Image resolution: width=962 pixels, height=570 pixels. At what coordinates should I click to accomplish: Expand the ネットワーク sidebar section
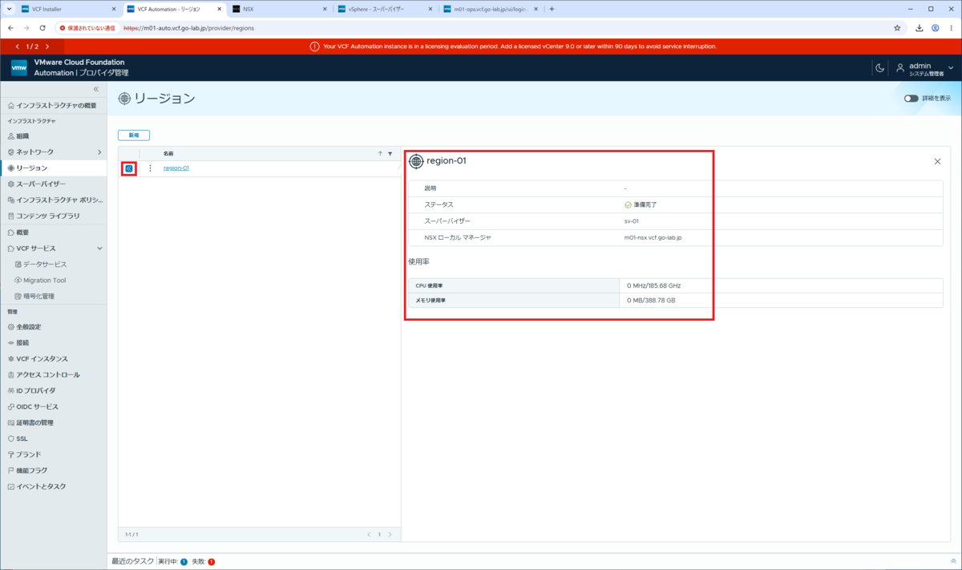pos(99,152)
